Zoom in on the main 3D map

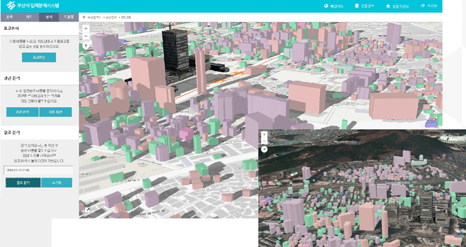(86, 28)
